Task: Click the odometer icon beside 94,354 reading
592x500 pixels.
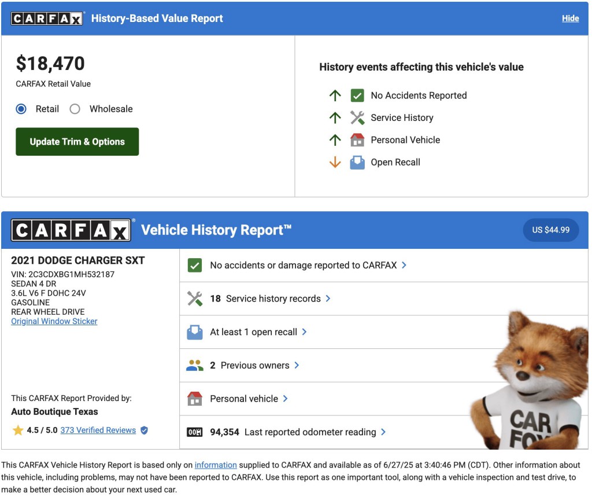Action: click(x=195, y=432)
